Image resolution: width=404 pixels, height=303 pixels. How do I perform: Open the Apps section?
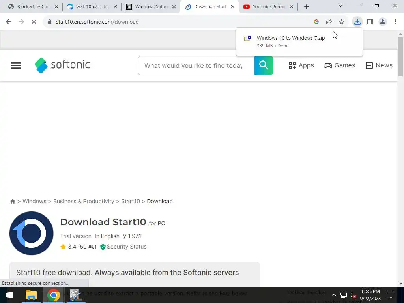[301, 65]
